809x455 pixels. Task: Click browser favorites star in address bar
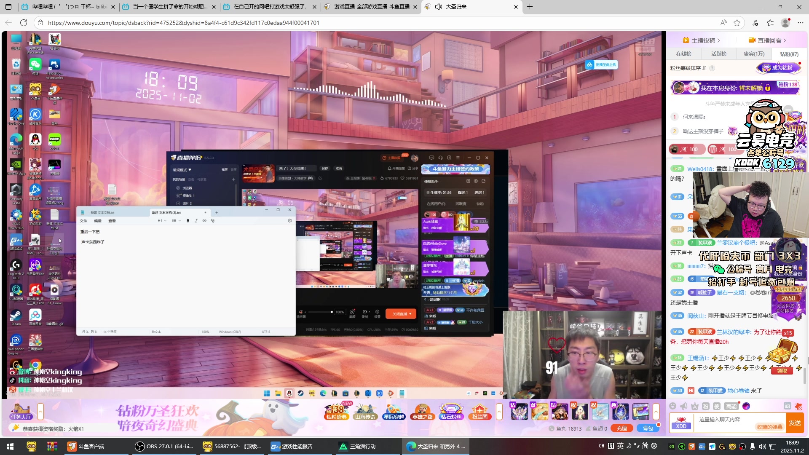pyautogui.click(x=737, y=23)
